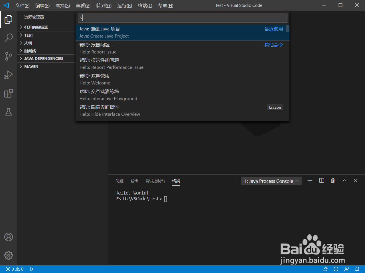Maximize the panel with up chevron

tap(344, 181)
